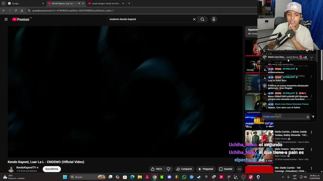Like the video (100 K)

coord(156,169)
